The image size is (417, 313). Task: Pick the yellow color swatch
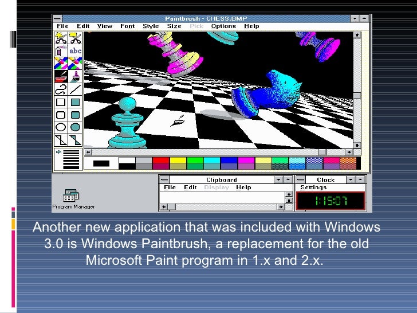coord(178,160)
